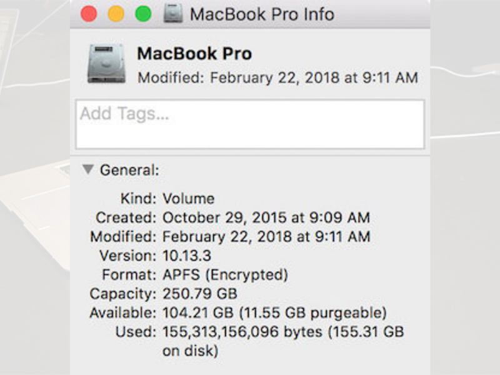This screenshot has height=375, width=500.
Task: Click the header Modified date under volume name
Action: point(277,77)
